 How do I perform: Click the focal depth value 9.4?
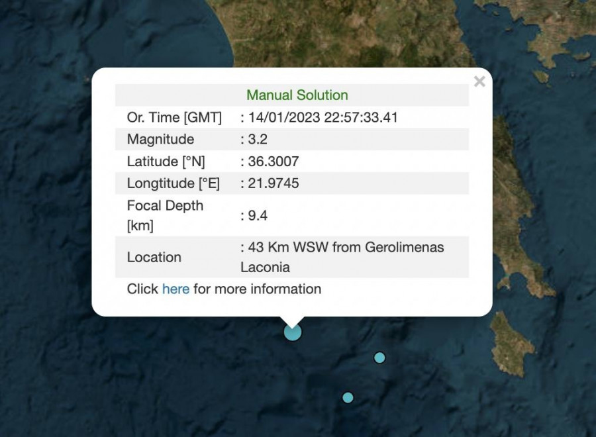258,215
